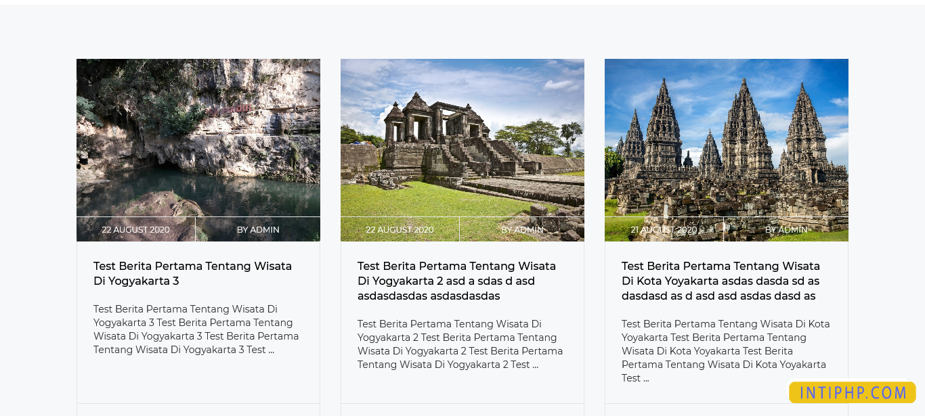Select 'BY ADMIN' on the second article card
This screenshot has width=925, height=416.
pyautogui.click(x=522, y=229)
